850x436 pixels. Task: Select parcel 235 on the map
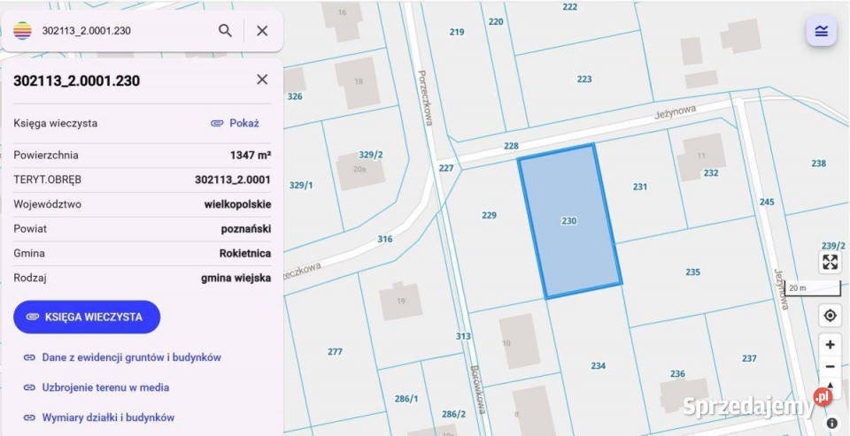(x=692, y=272)
